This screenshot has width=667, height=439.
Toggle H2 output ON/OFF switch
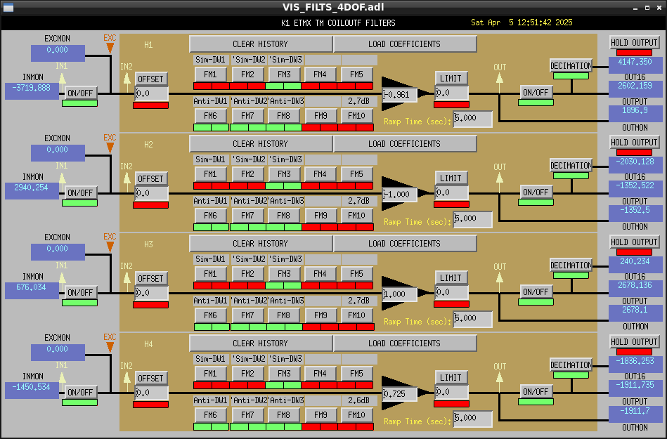coord(536,192)
